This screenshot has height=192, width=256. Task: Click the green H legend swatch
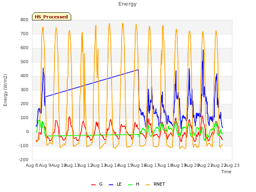pos(130,185)
